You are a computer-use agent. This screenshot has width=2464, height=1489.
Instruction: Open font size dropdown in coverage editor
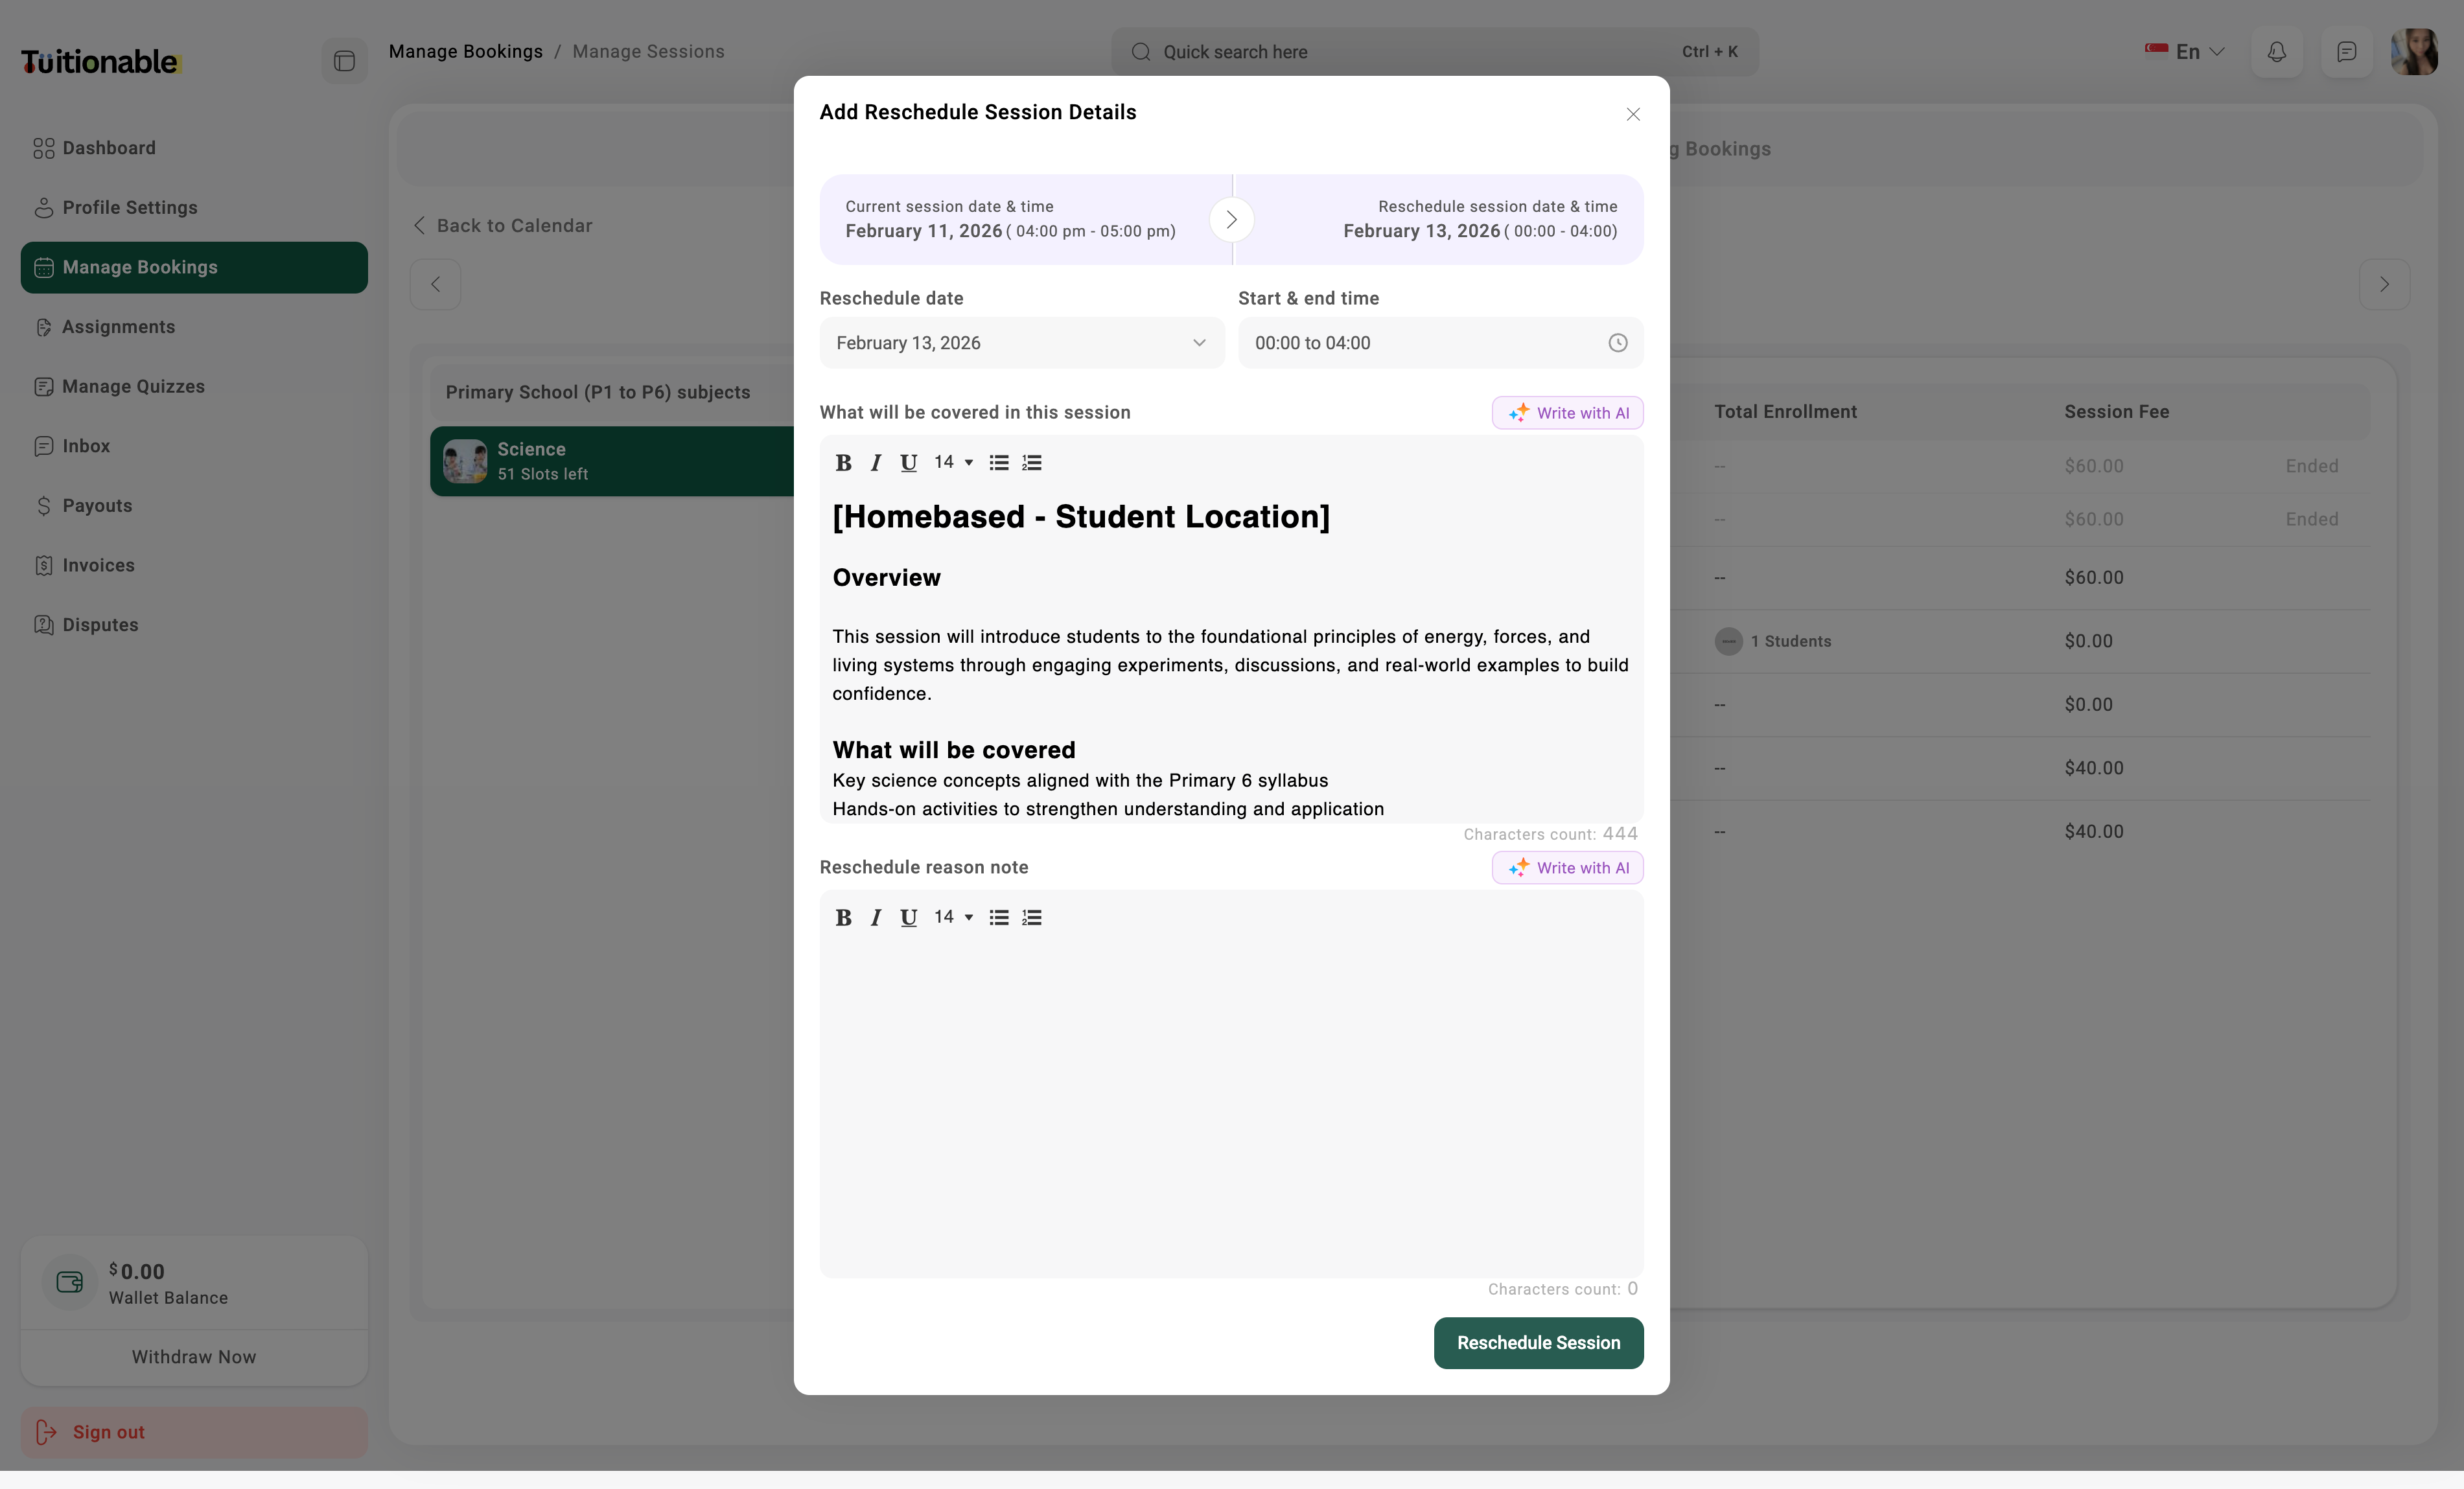coord(953,462)
